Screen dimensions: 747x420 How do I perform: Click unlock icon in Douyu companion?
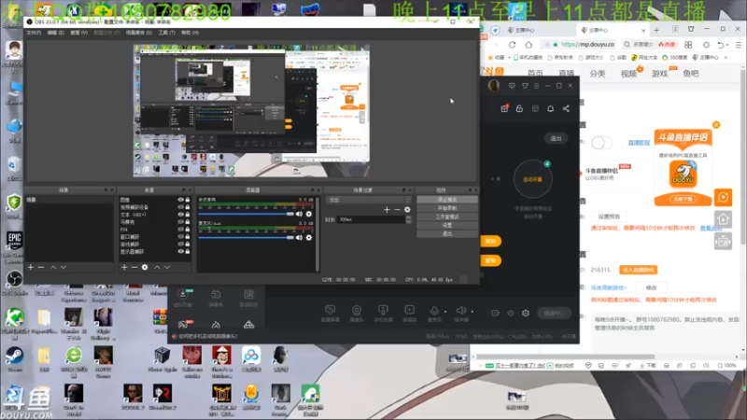[519, 108]
